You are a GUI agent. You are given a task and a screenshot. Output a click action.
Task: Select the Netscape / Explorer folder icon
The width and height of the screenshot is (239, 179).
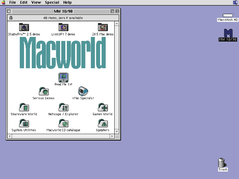tap(63, 107)
